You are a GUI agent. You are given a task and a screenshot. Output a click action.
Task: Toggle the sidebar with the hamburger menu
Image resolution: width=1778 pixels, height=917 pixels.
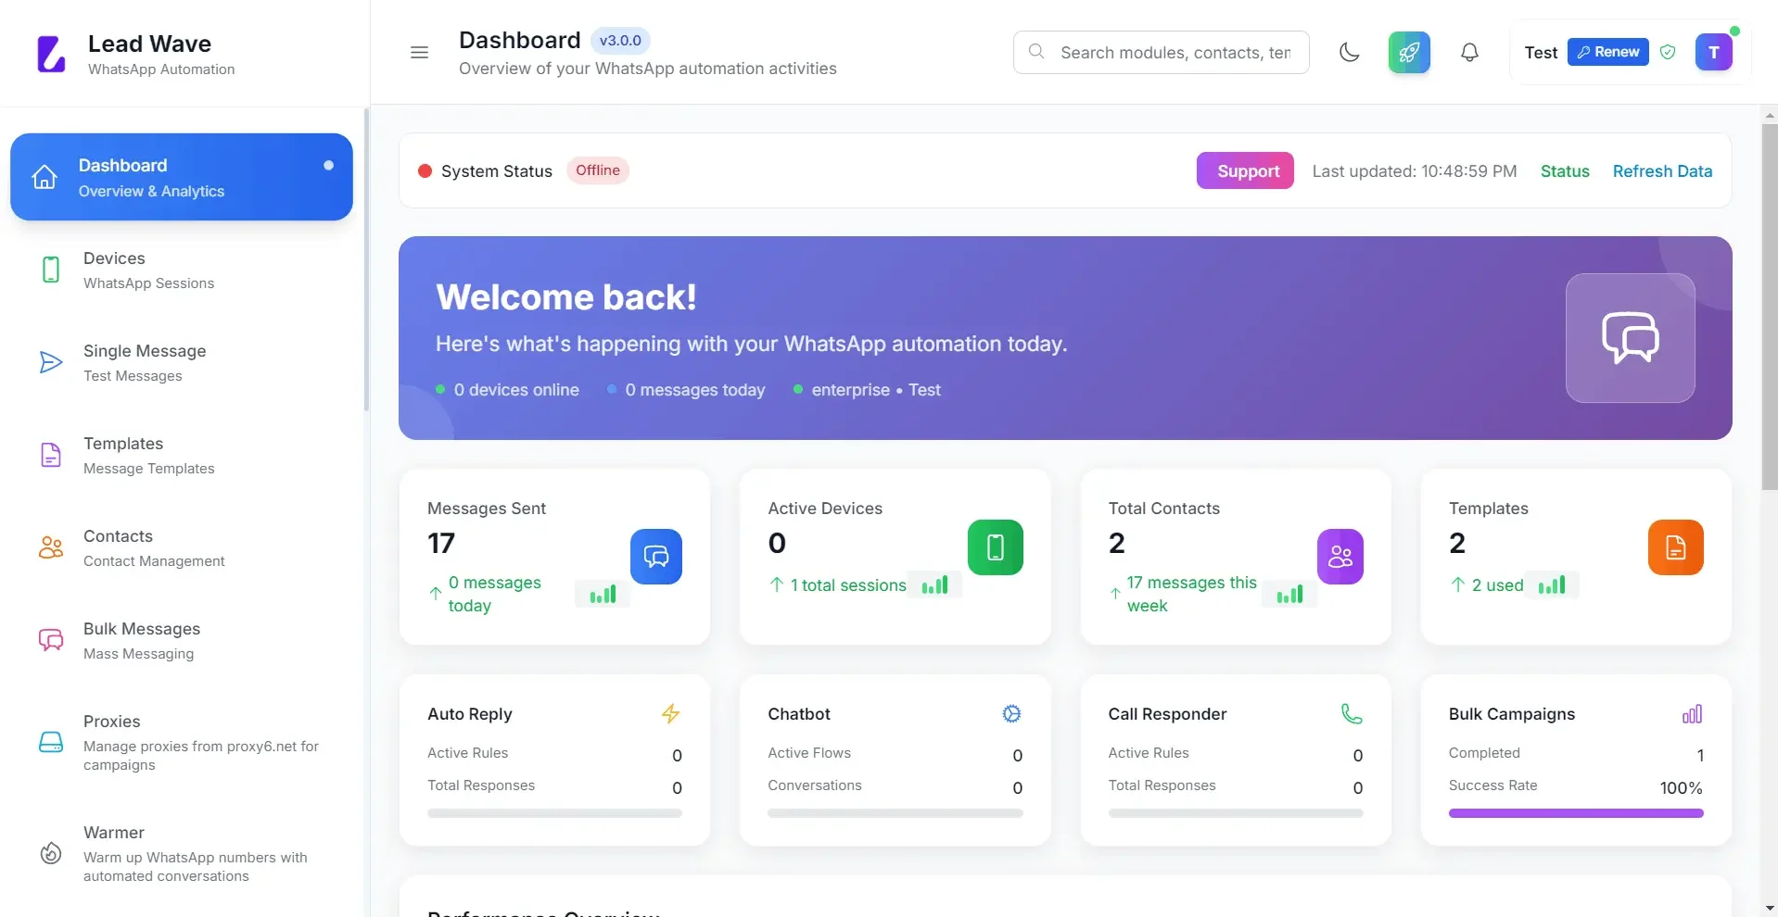[419, 53]
